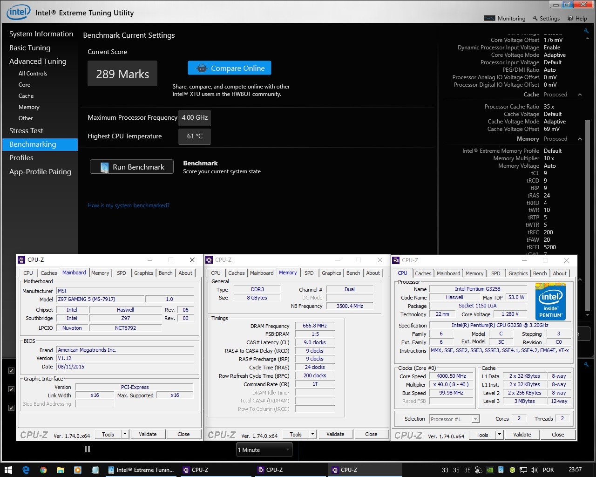Open the NVIDIA tray icon

(x=490, y=470)
